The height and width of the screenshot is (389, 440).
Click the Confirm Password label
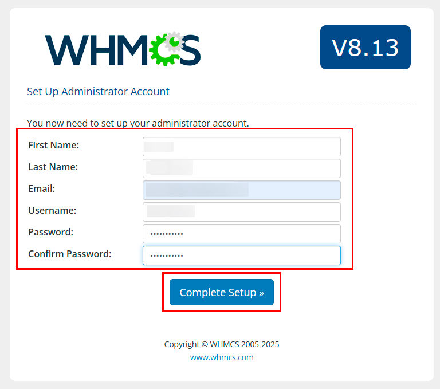click(x=70, y=254)
